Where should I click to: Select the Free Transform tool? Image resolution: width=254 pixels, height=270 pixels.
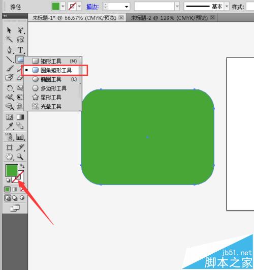(20, 97)
